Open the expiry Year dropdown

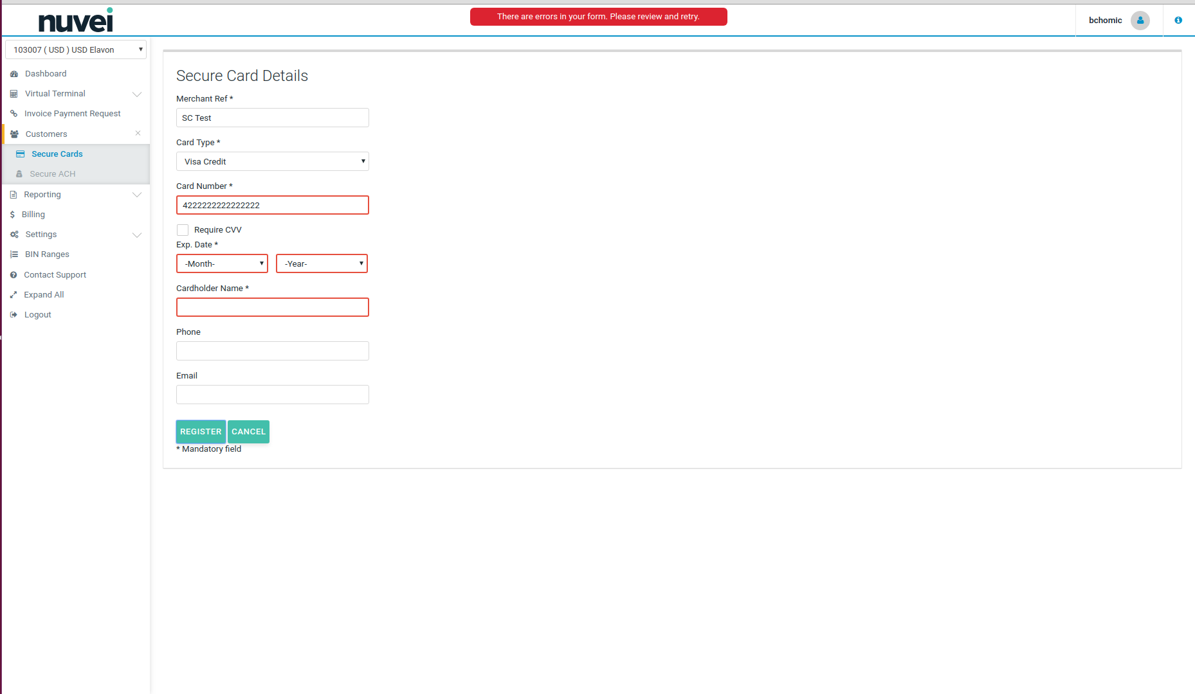tap(322, 263)
